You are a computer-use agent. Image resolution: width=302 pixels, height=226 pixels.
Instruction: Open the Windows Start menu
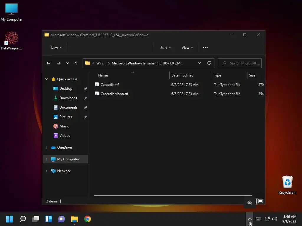coord(10,219)
